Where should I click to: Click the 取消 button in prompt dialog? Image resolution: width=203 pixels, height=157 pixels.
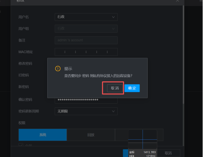click(115, 88)
